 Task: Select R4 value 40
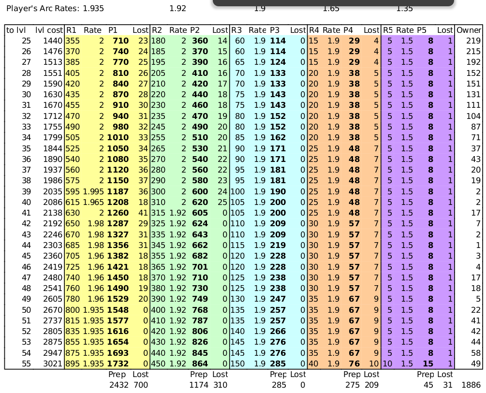[313, 364]
